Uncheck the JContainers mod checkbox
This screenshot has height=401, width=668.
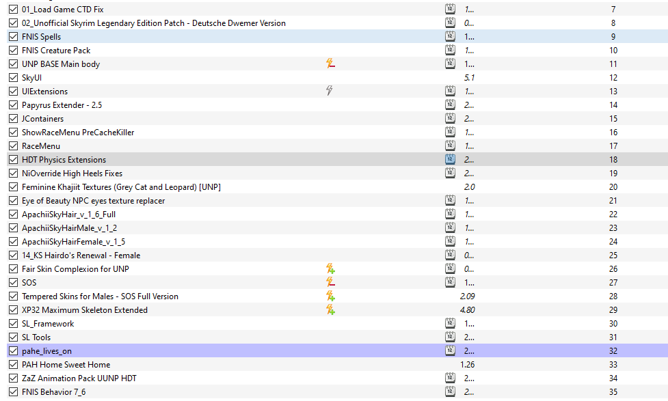[13, 118]
